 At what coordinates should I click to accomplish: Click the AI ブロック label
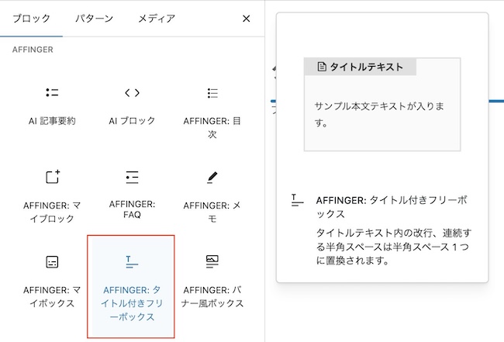132,121
